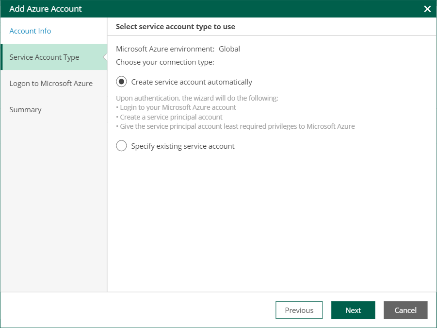
Task: Click the 'Upon authentication' description line
Action: pyautogui.click(x=197, y=98)
